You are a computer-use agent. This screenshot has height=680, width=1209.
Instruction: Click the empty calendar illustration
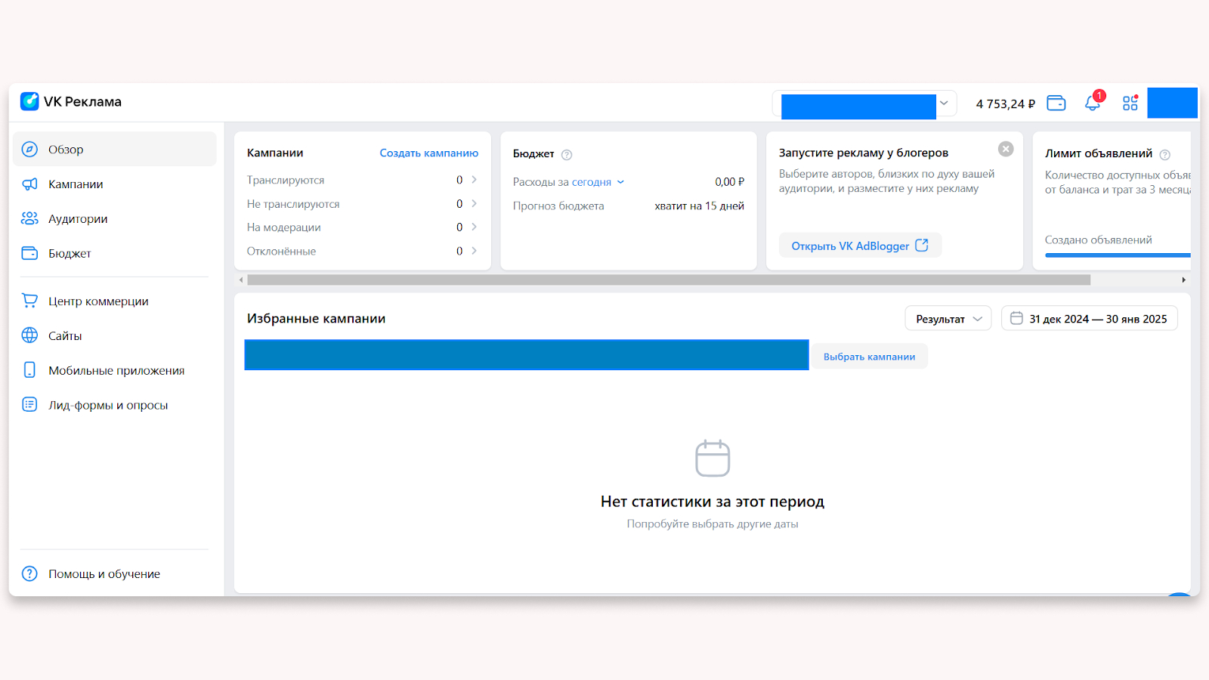tap(713, 459)
